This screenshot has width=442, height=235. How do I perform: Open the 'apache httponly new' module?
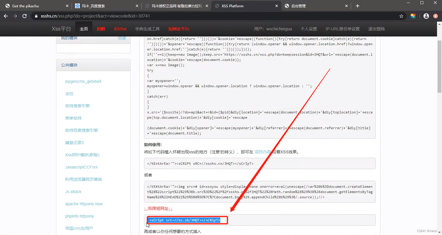(x=84, y=204)
